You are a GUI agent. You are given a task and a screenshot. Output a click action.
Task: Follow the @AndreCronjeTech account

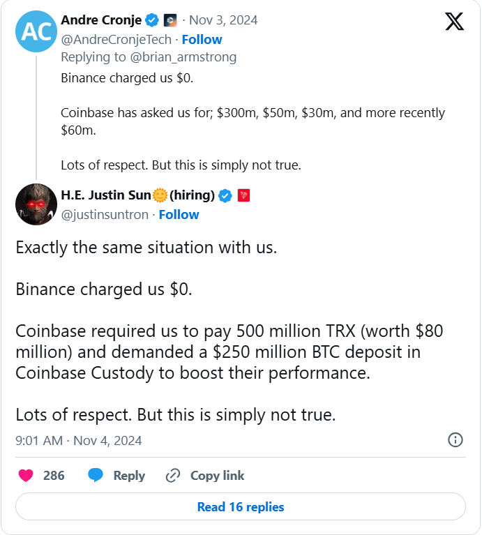tap(202, 39)
